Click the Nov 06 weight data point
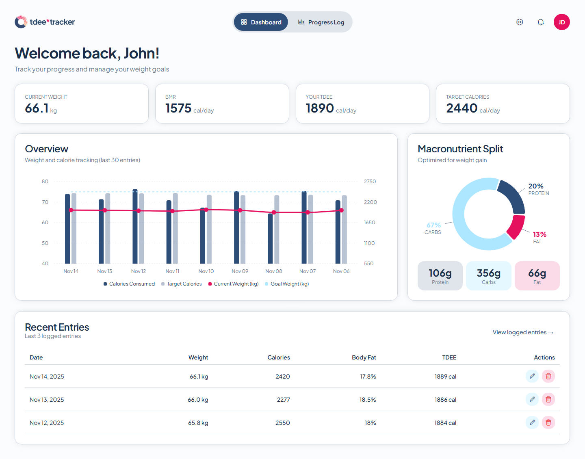 (341, 210)
